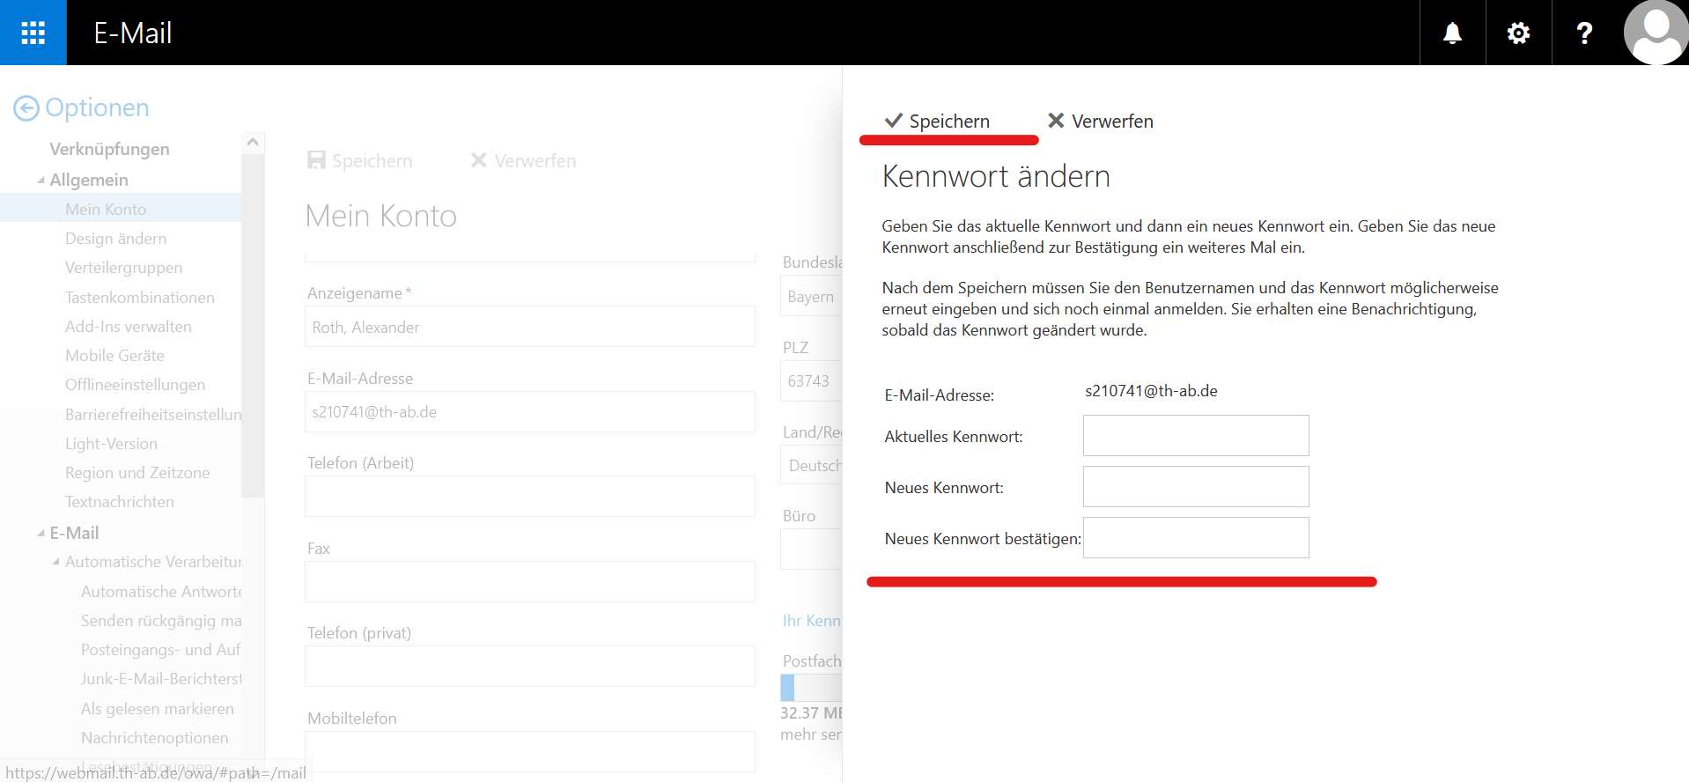Open Offlineeinstellungen option
Image resolution: width=1689 pixels, height=782 pixels.
135,384
